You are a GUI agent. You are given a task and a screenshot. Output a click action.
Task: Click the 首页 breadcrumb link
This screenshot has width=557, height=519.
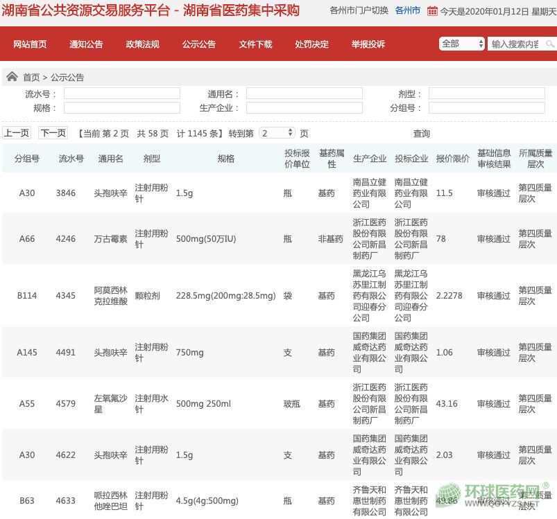(x=31, y=78)
